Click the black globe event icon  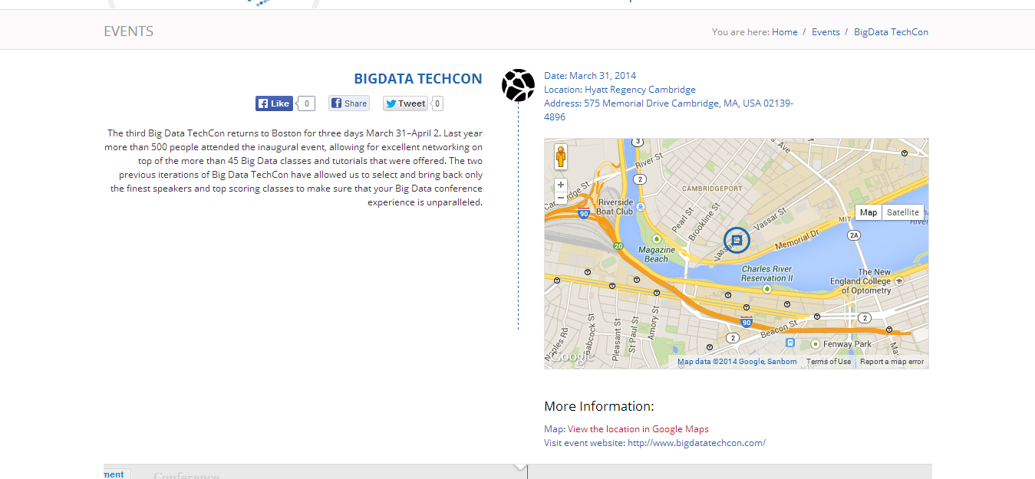click(x=518, y=85)
